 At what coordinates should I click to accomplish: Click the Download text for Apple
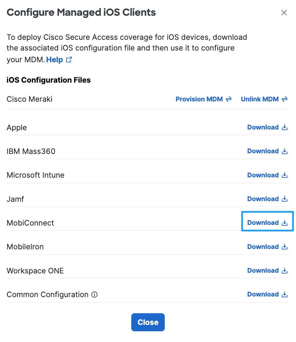(x=263, y=127)
